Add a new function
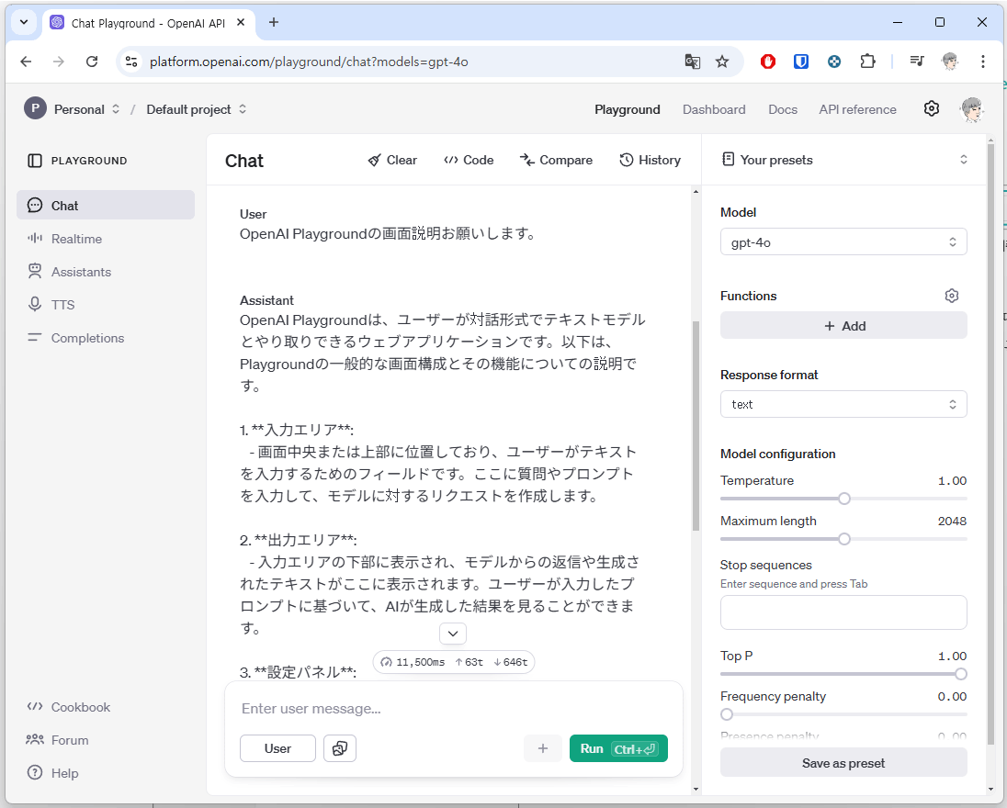This screenshot has width=1007, height=808. click(x=843, y=326)
